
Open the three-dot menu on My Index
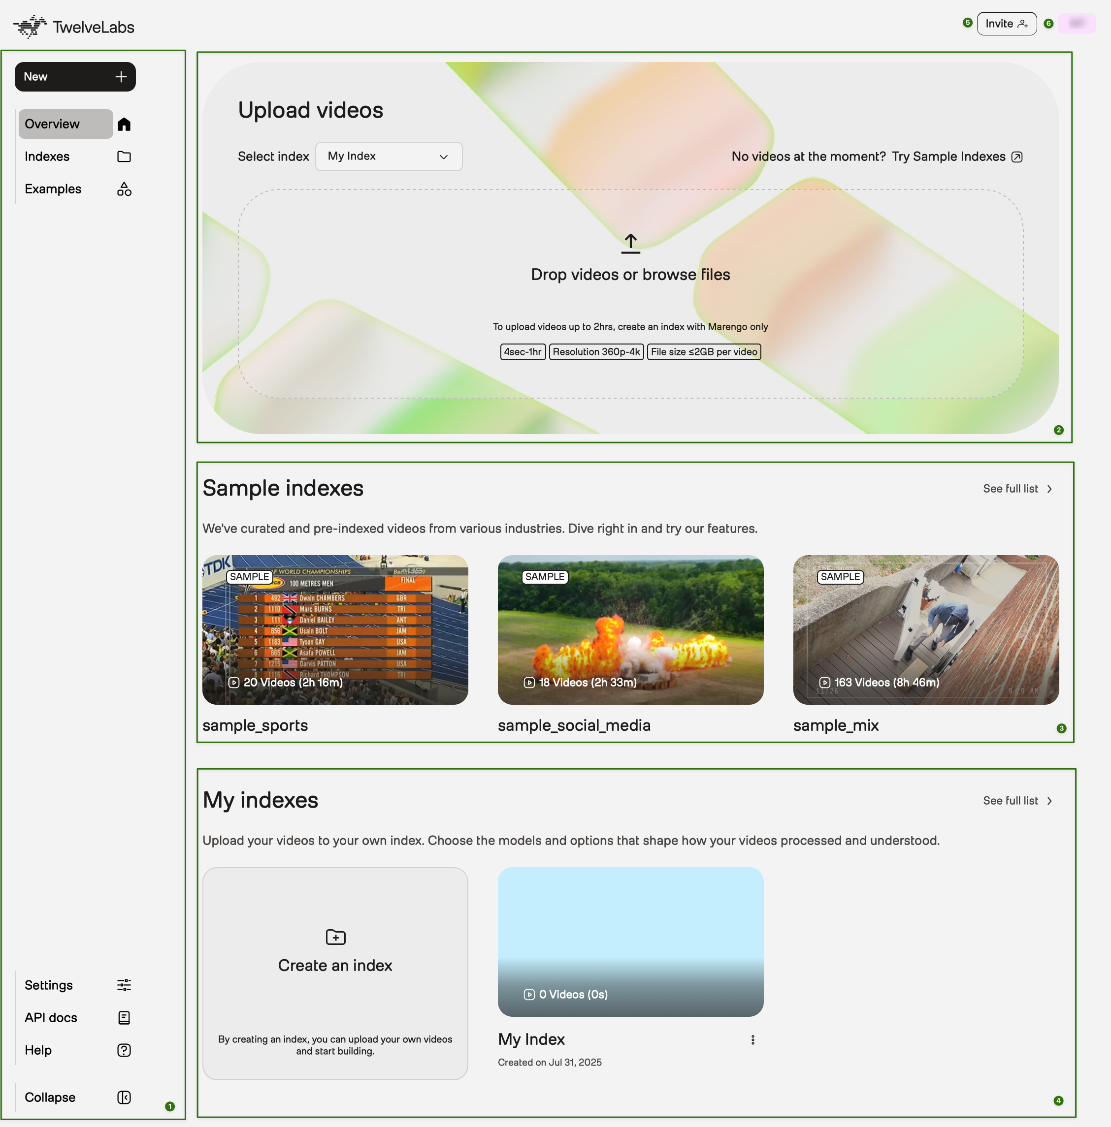tap(752, 1039)
